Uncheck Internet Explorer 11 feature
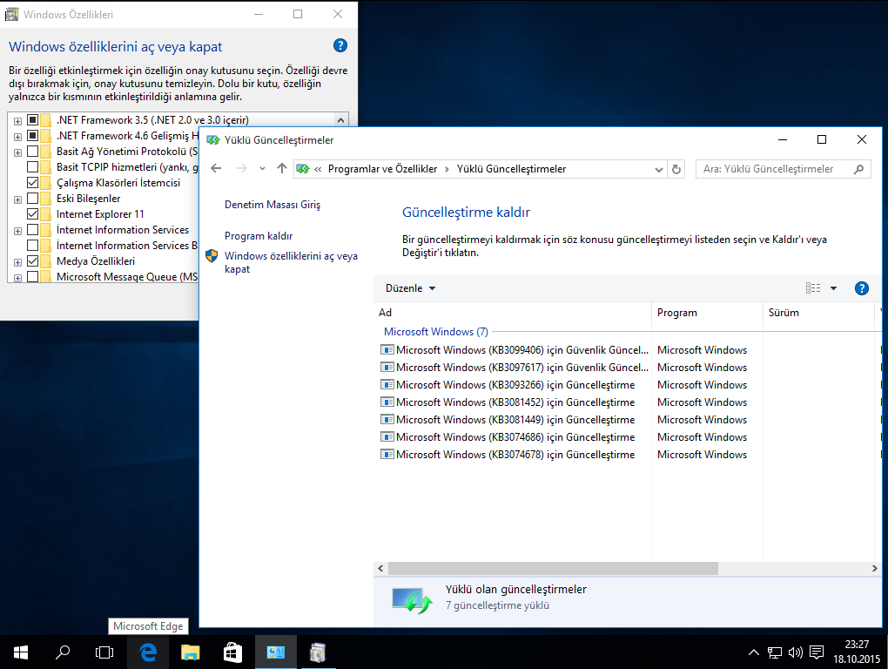The width and height of the screenshot is (888, 669). 33,214
